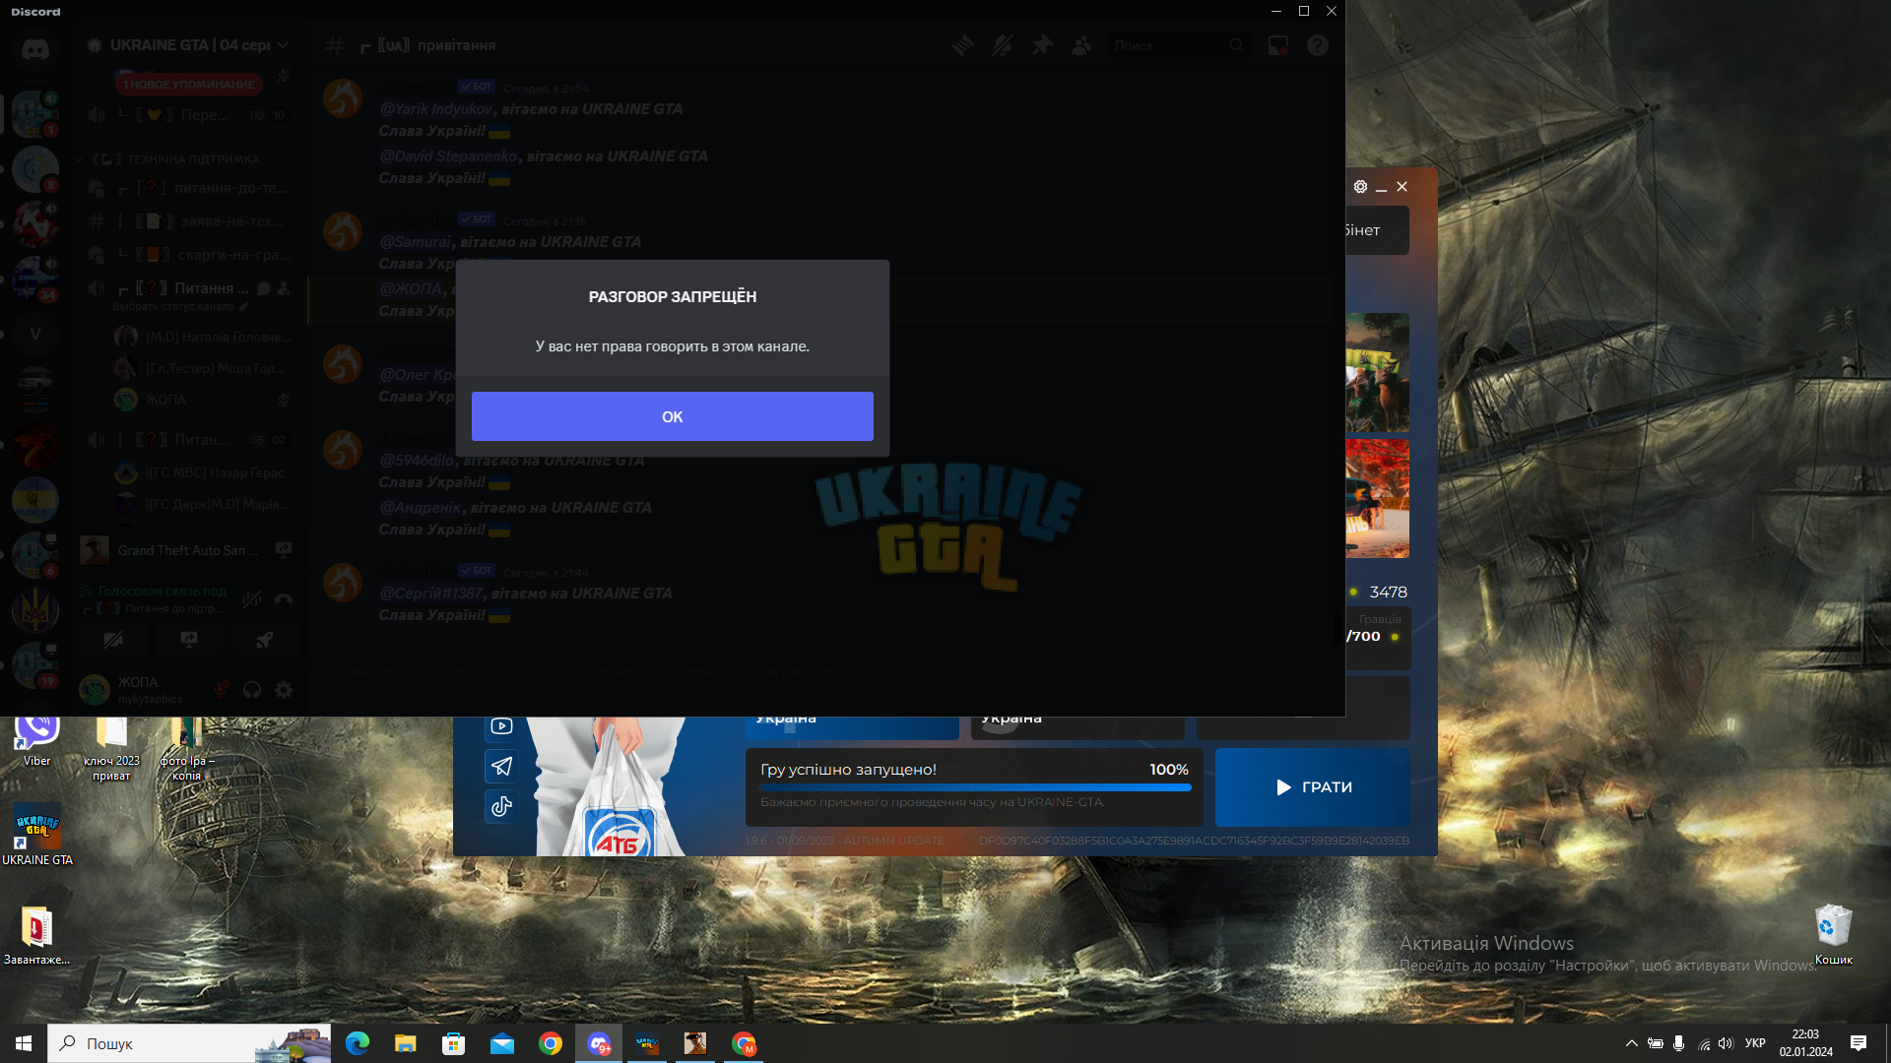Viewport: 1891px width, 1063px height.
Task: Switch to Discord via its taskbar icon
Action: [599, 1043]
